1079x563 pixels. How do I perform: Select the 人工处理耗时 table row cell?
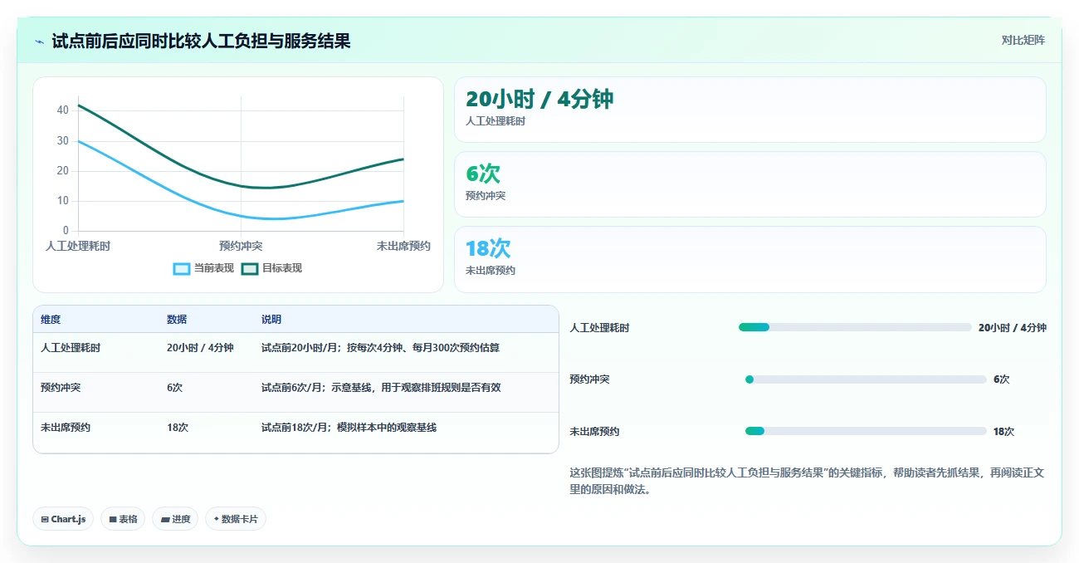pos(71,348)
